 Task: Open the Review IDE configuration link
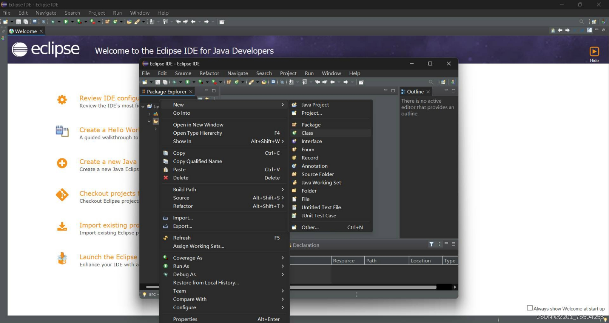[109, 98]
